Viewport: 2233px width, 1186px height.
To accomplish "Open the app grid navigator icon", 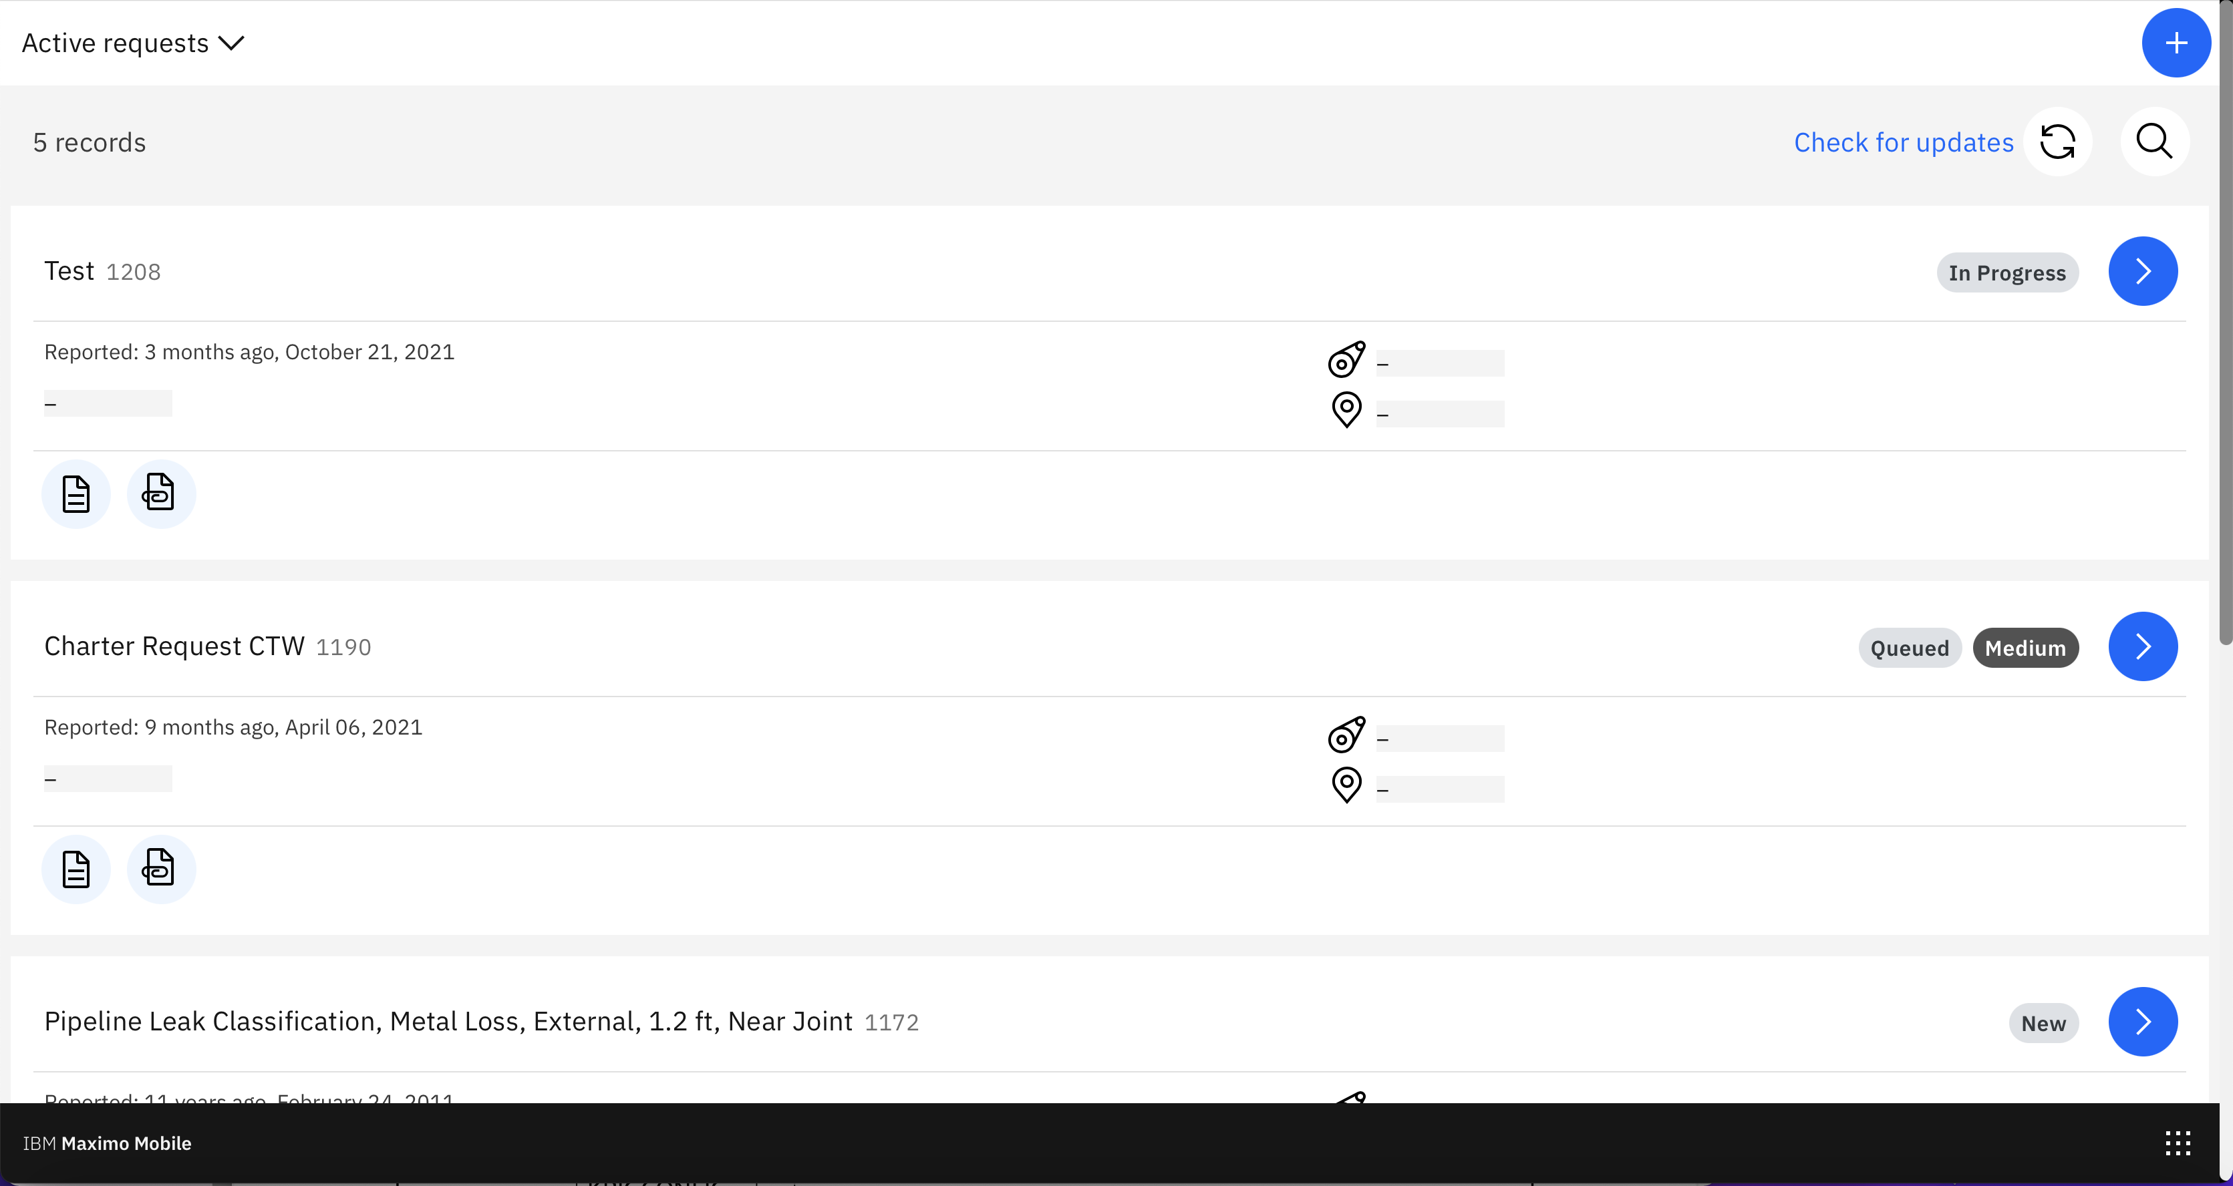I will pos(2178,1143).
